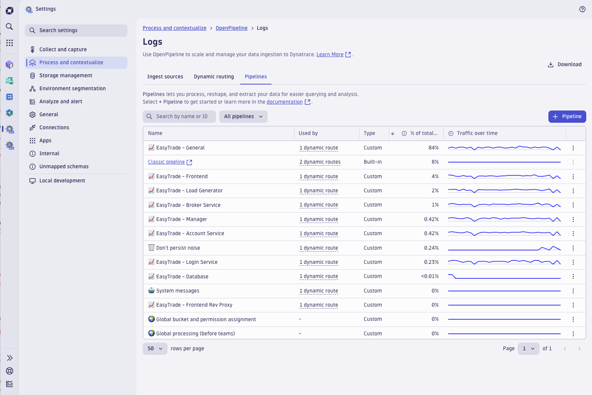
Task: Open the help icon in top-right corner
Action: 582,9
